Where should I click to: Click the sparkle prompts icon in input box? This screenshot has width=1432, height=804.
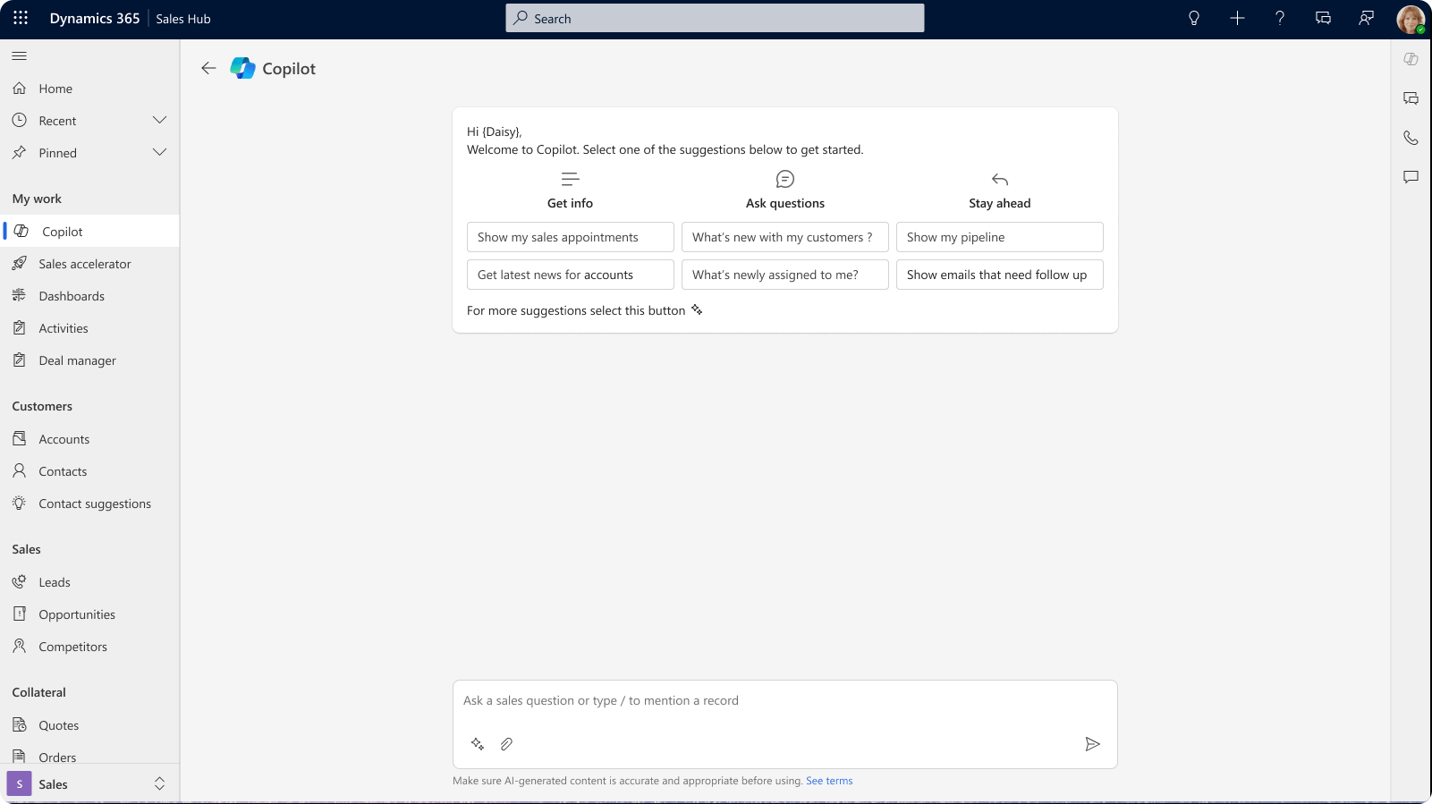point(478,744)
